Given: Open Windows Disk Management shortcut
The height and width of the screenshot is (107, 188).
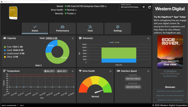Looking at the screenshot, I should 170,91.
